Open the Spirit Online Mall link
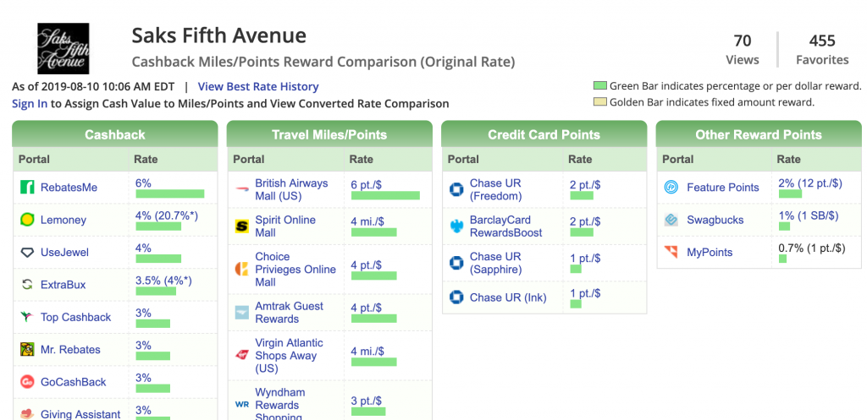Screen dimensions: 867x420 (285, 226)
